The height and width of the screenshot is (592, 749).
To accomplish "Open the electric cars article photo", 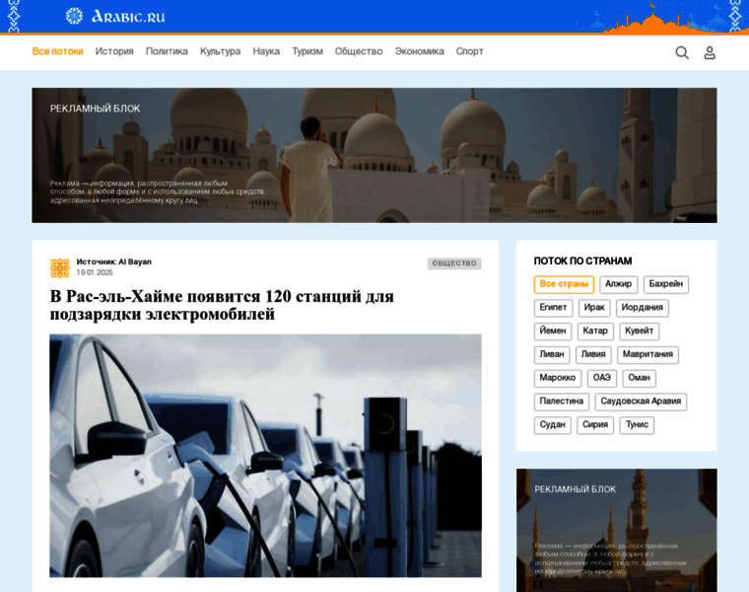I will (x=265, y=456).
